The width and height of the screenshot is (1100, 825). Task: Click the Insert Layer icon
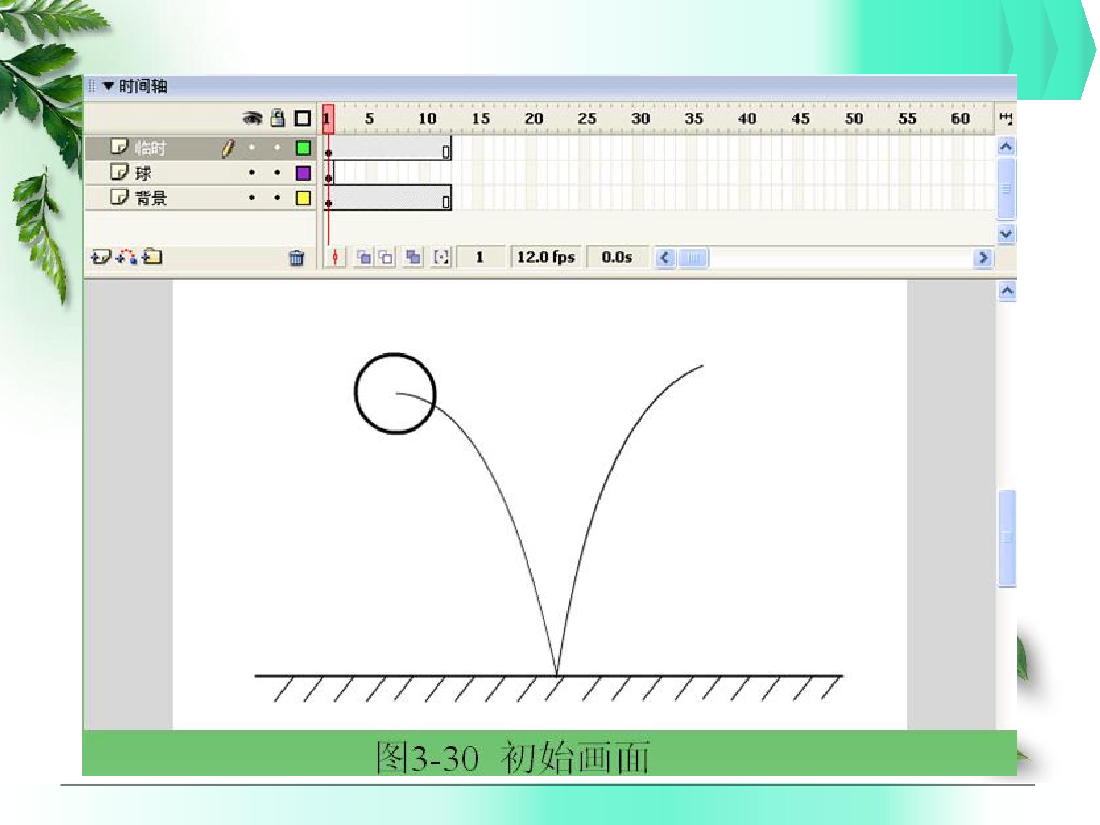coord(100,257)
